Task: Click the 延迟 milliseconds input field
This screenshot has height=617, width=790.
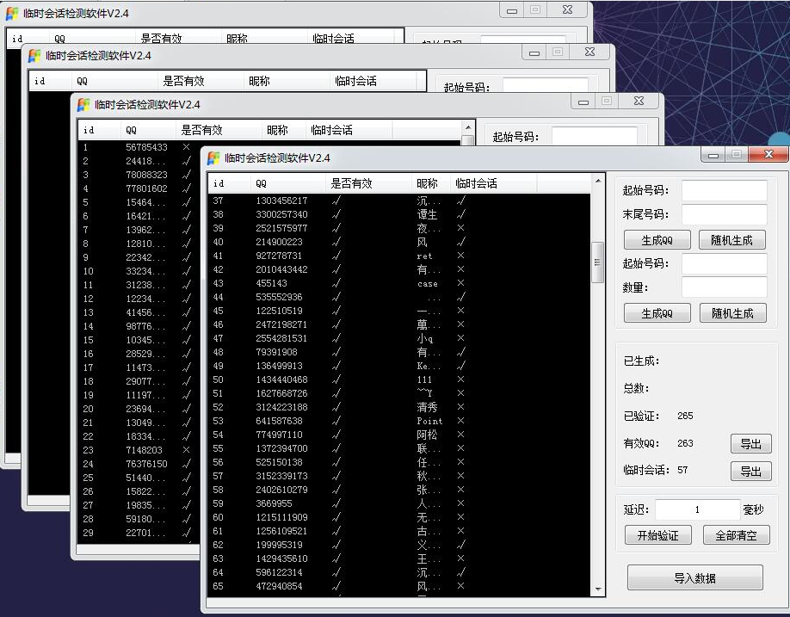Action: tap(697, 509)
